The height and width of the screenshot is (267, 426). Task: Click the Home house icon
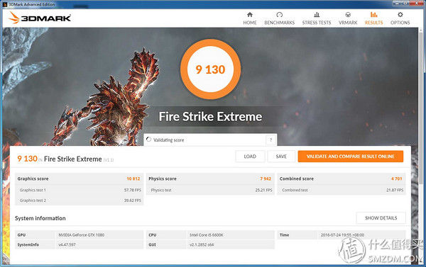(x=250, y=15)
